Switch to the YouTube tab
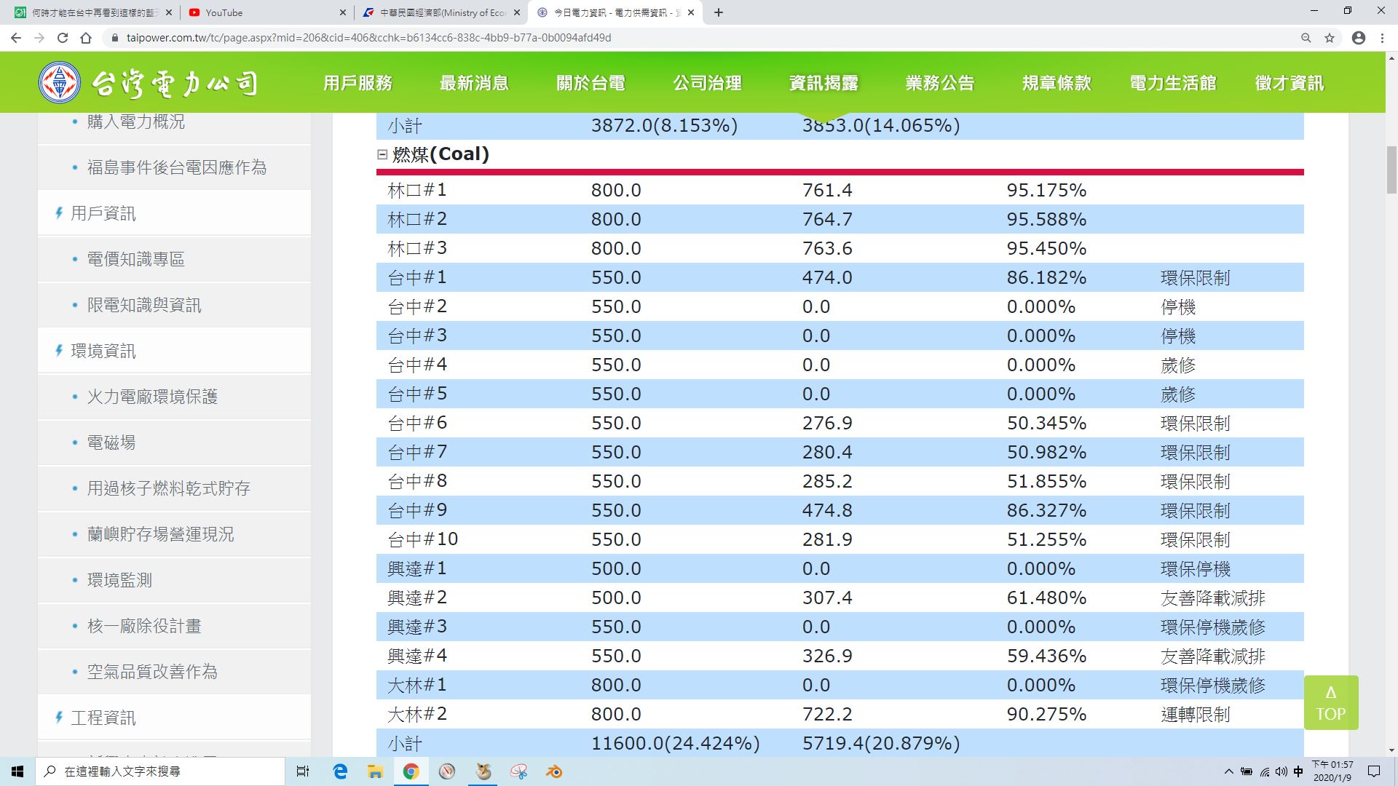 pyautogui.click(x=266, y=12)
